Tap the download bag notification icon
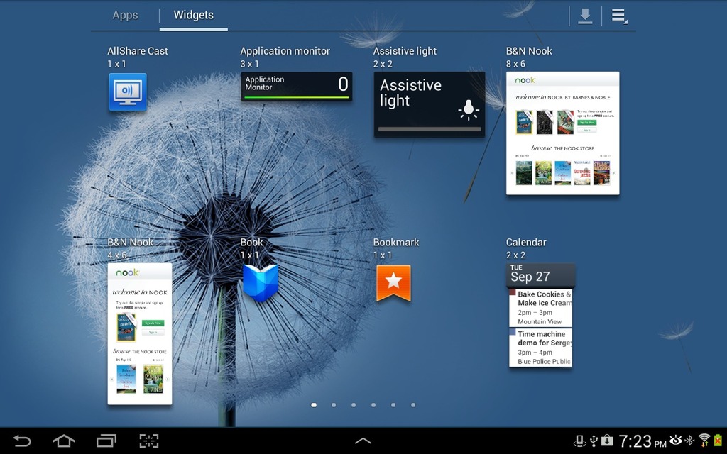Image resolution: width=727 pixels, height=454 pixels. point(607,440)
